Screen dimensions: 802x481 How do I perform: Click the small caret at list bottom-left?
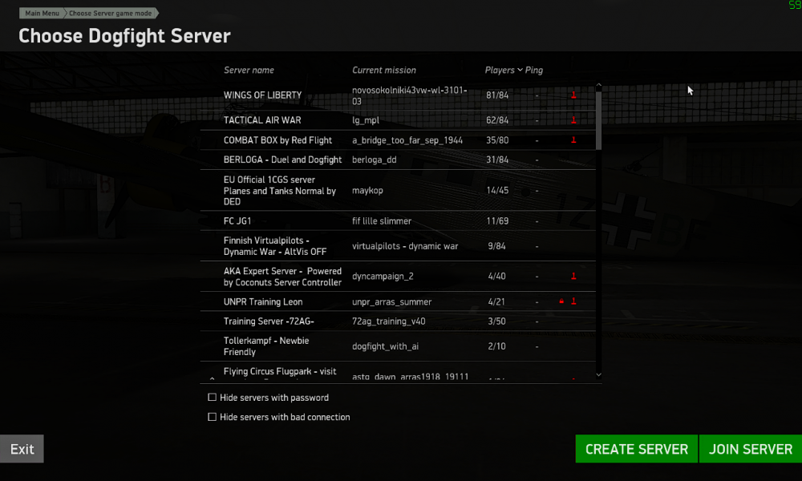pyautogui.click(x=212, y=378)
